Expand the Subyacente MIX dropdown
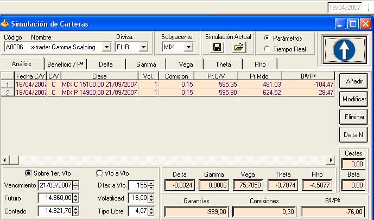Image resolution: width=374 pixels, height=220 pixels. (188, 47)
